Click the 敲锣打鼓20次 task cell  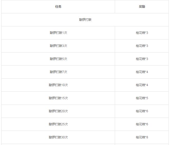(x=58, y=111)
